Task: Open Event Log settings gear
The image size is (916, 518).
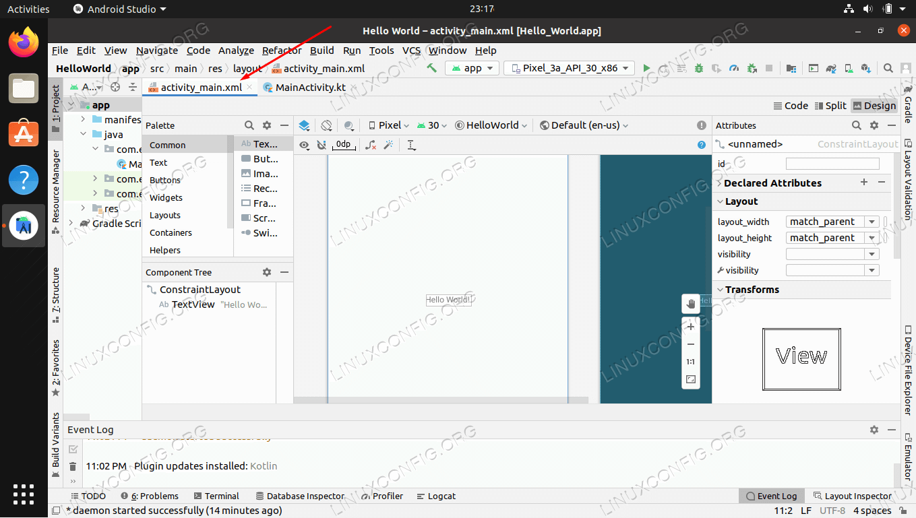Action: pyautogui.click(x=874, y=430)
